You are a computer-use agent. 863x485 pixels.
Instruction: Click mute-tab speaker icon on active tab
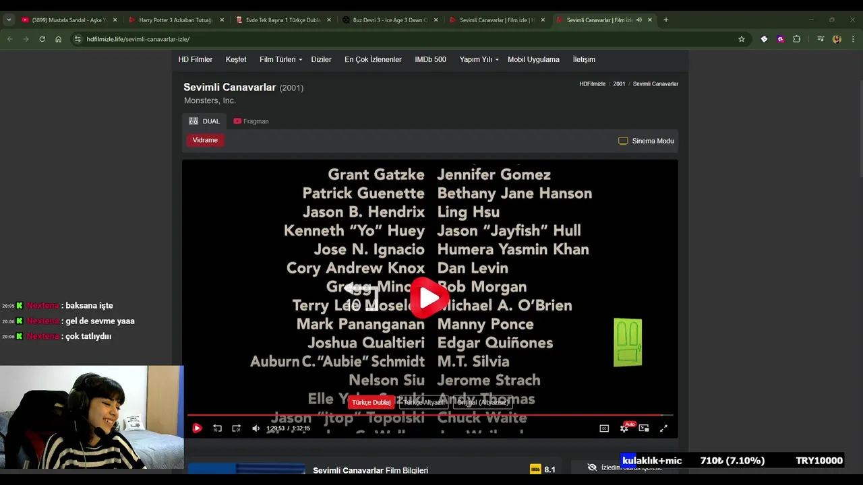(639, 20)
